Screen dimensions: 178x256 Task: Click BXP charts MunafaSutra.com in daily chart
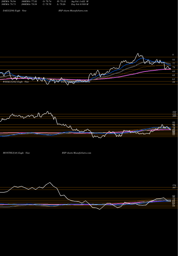73,11
